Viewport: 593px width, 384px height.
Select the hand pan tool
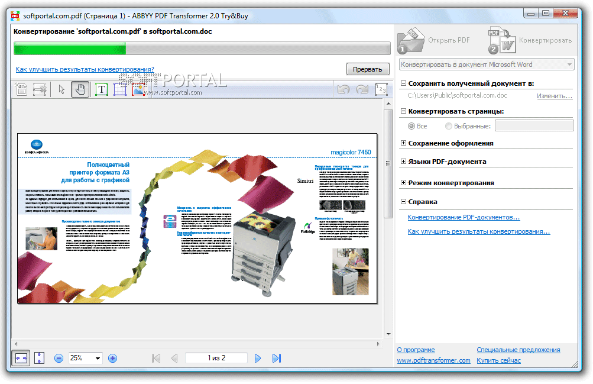tap(80, 90)
